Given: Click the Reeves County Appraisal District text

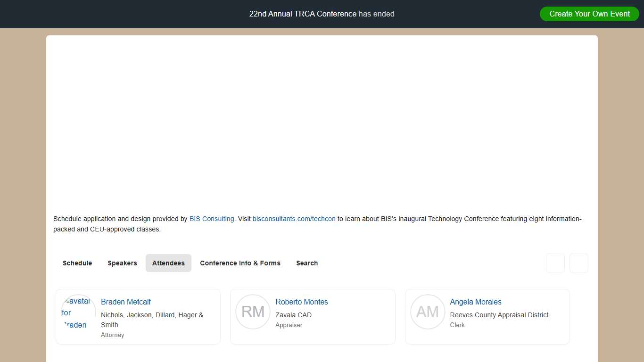Looking at the screenshot, I should pyautogui.click(x=499, y=315).
